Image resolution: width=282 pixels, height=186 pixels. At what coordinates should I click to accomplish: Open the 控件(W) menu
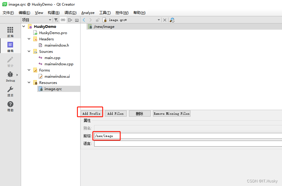[122, 13]
